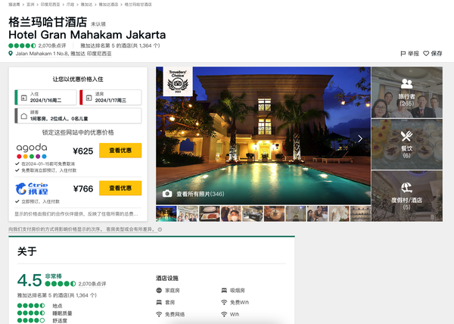Click the 舒适度 rating label

pos(60,320)
